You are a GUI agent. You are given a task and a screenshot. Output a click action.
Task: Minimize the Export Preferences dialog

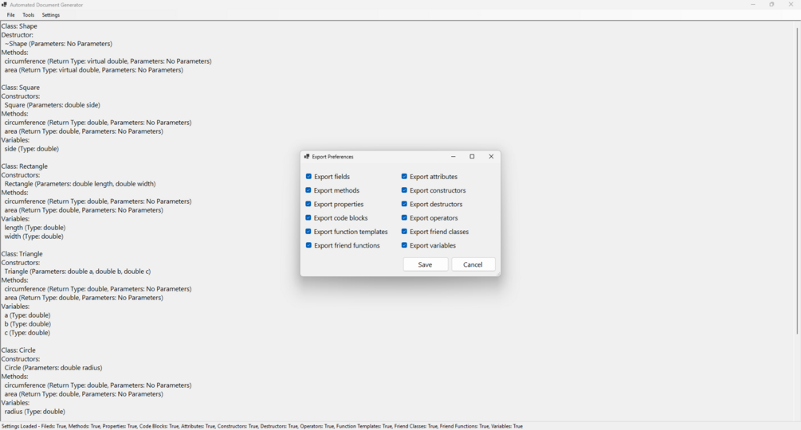(x=454, y=157)
